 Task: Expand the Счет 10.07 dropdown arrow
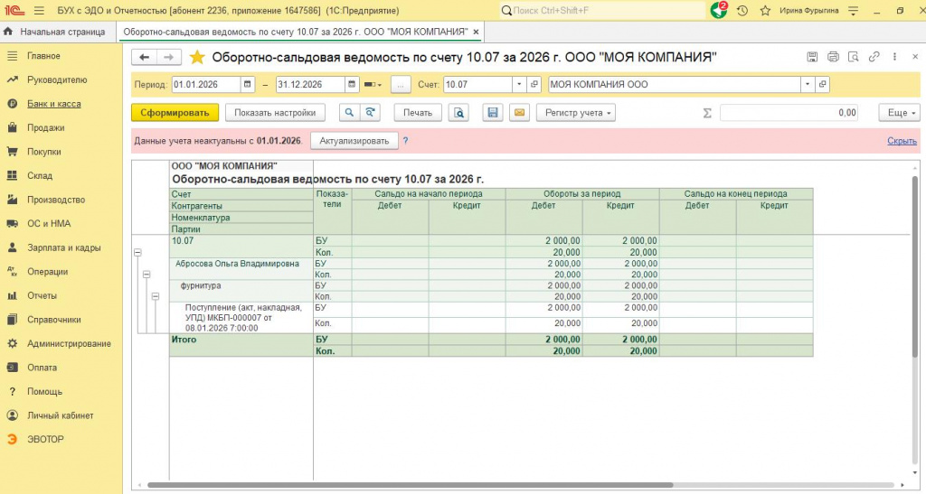tap(519, 84)
